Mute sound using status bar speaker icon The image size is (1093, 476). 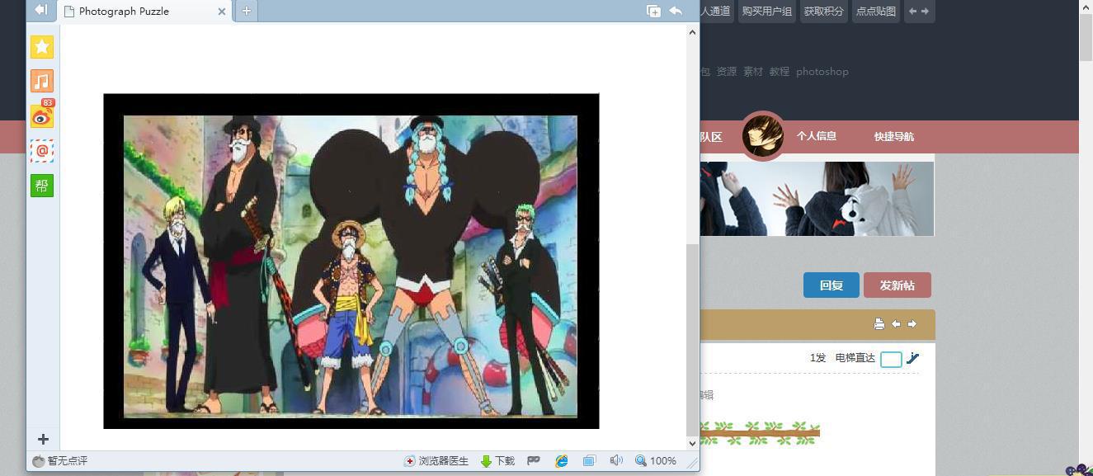[x=615, y=460]
